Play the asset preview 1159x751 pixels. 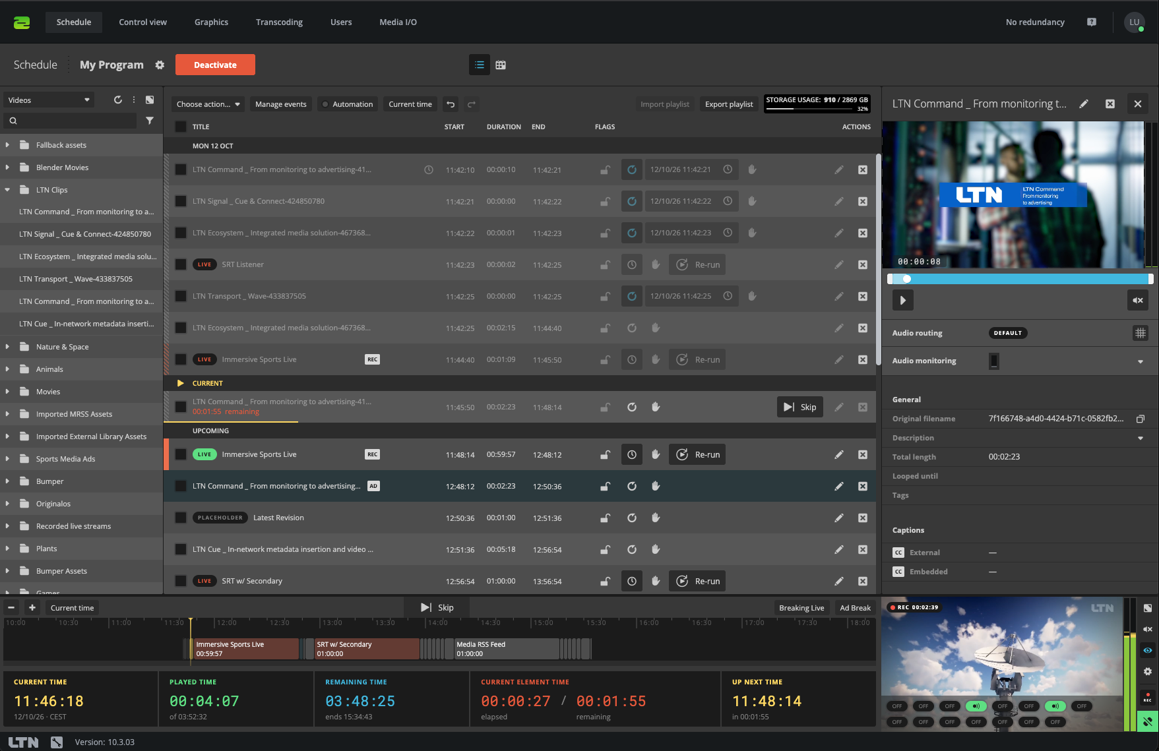(x=903, y=300)
